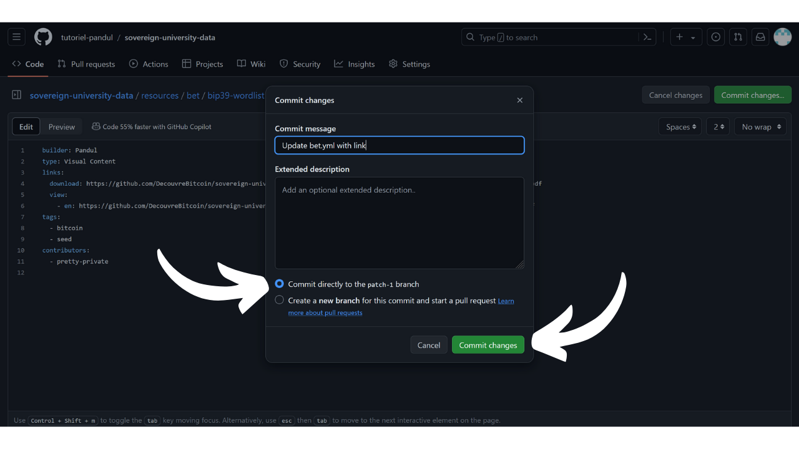
Task: Open the Insights tab
Action: 355,64
